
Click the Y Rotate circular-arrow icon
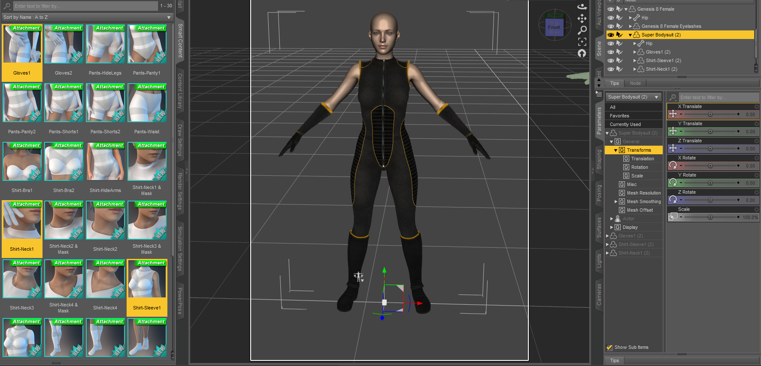[673, 183]
